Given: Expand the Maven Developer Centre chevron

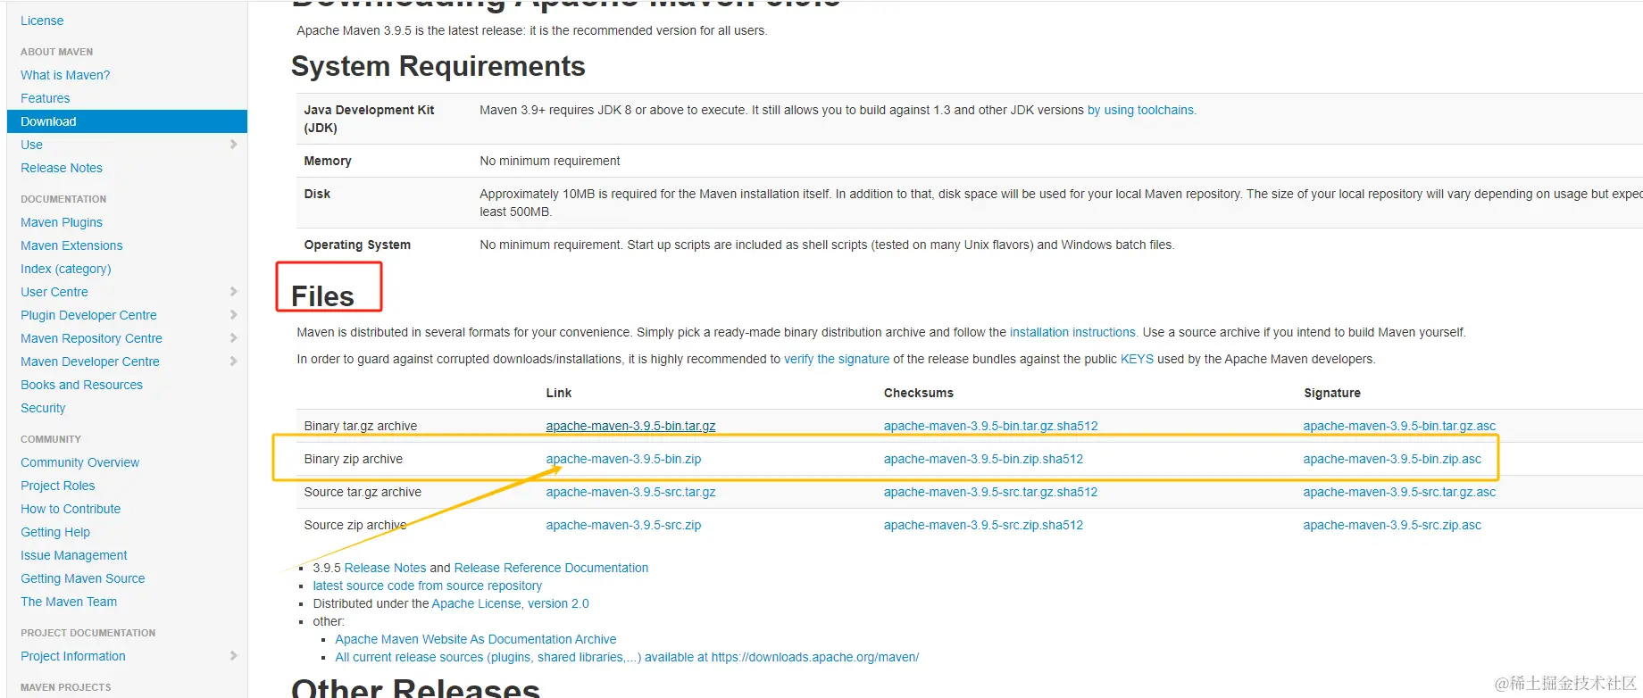Looking at the screenshot, I should (233, 361).
